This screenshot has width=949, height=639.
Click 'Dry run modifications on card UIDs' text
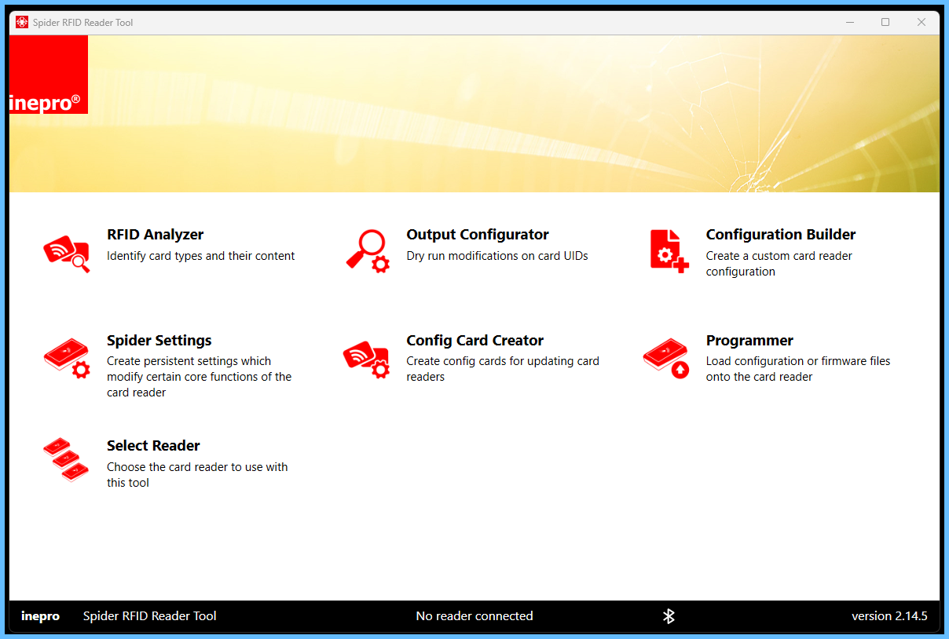[x=497, y=256]
